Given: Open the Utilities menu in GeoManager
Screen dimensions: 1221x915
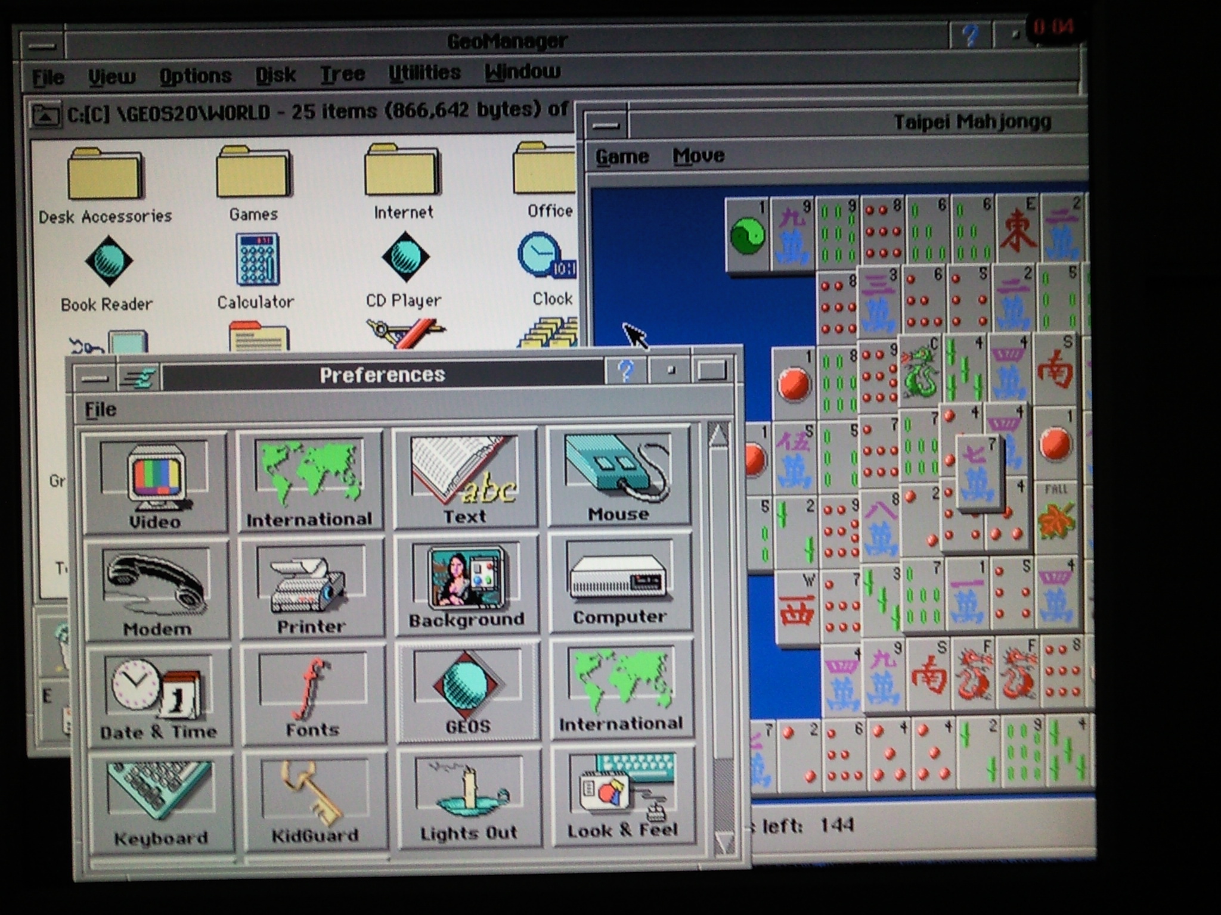Looking at the screenshot, I should [x=424, y=73].
